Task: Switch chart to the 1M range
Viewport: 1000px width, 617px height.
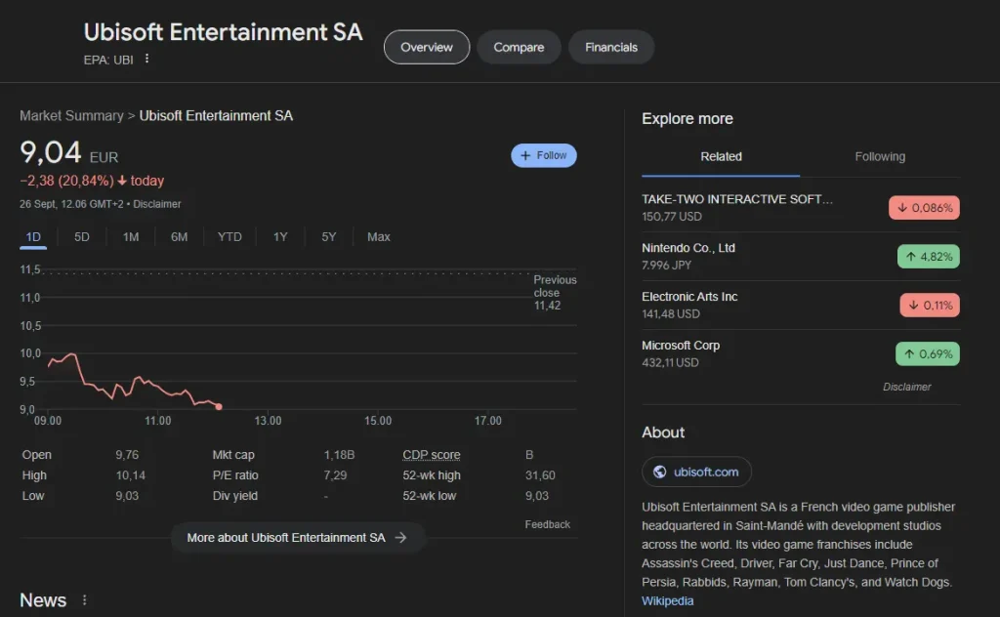Action: tap(131, 237)
